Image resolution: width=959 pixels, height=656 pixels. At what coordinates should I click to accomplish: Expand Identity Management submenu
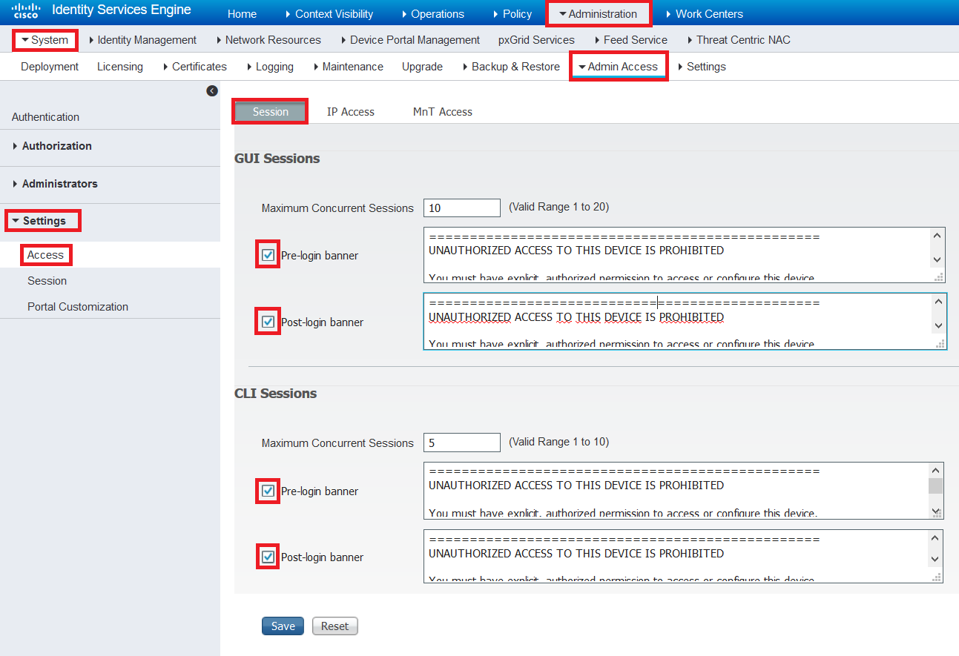click(142, 40)
